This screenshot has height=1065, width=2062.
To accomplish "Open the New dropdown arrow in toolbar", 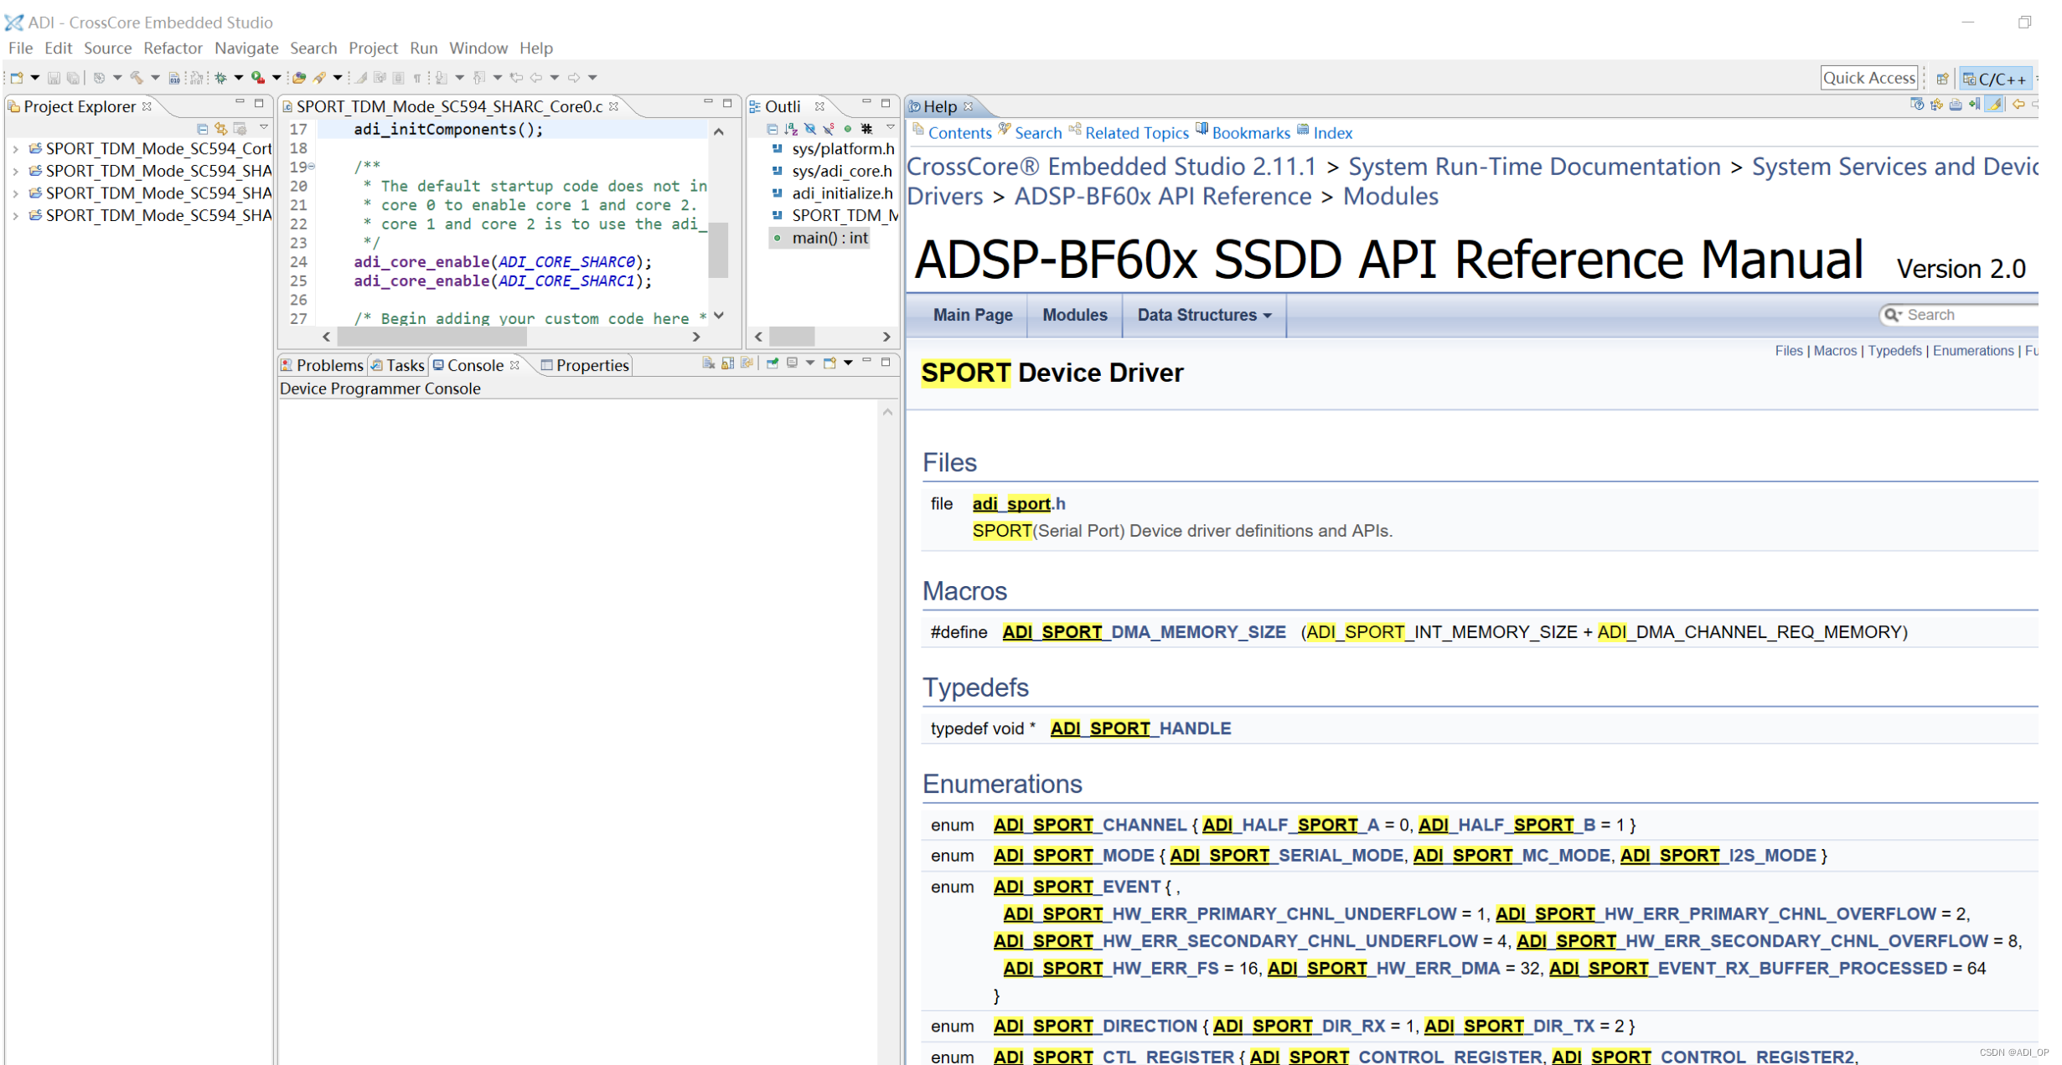I will tap(35, 78).
